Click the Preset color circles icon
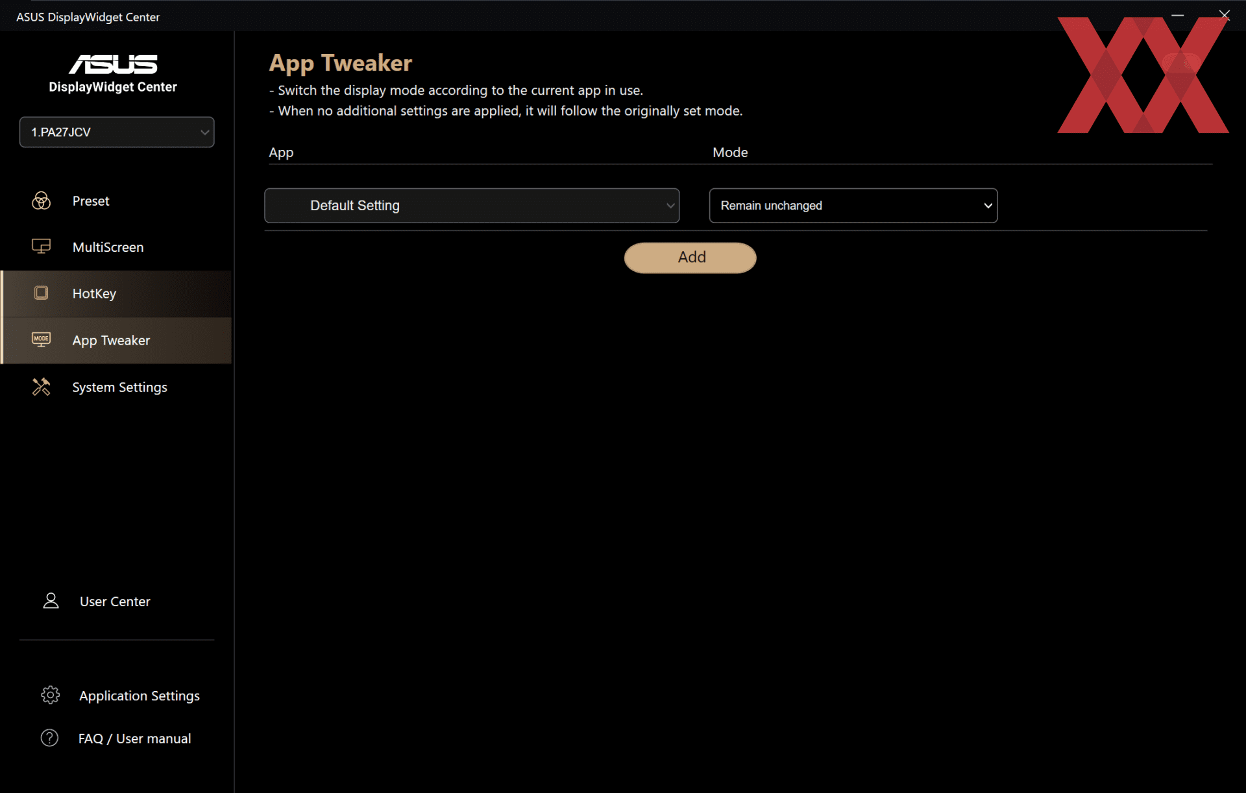Image resolution: width=1246 pixels, height=793 pixels. (x=42, y=201)
